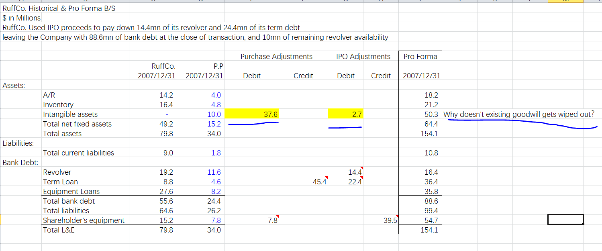
Task: Click 'Total current liabilities' label
Action: point(78,153)
